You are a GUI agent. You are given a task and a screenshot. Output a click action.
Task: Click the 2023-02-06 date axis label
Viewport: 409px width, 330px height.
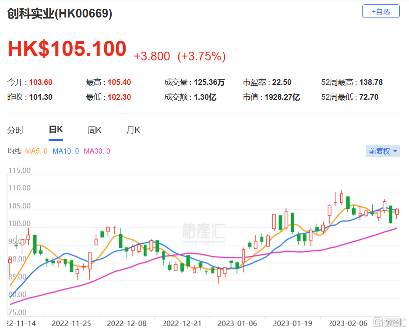[348, 323]
